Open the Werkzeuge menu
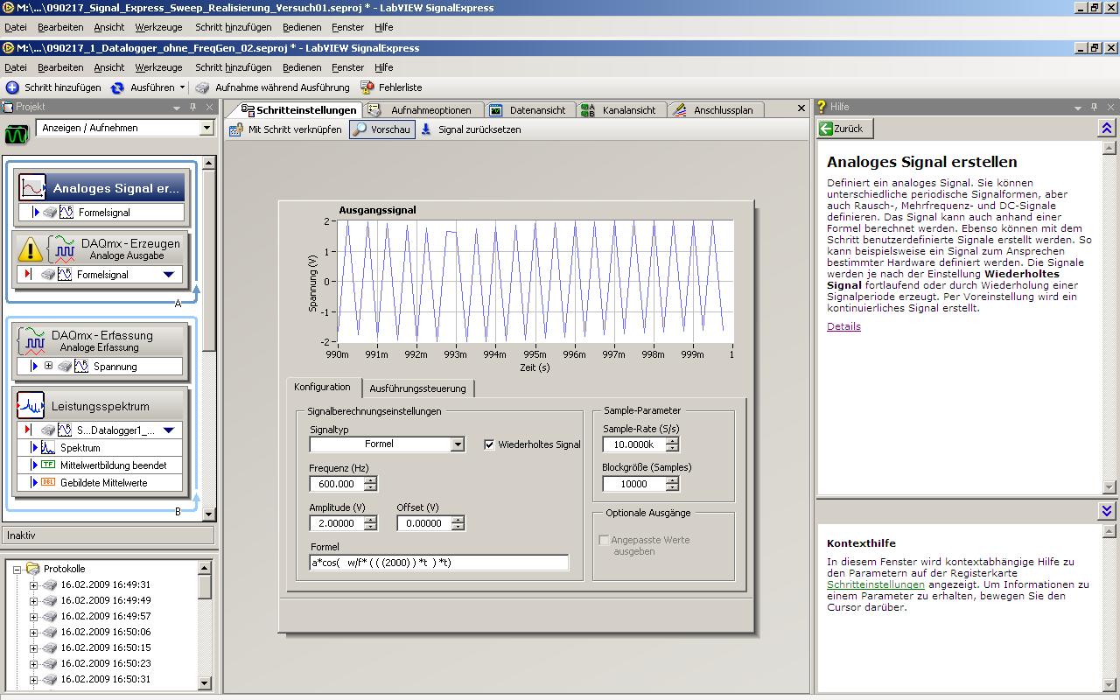Image resolution: width=1120 pixels, height=700 pixels. click(158, 67)
